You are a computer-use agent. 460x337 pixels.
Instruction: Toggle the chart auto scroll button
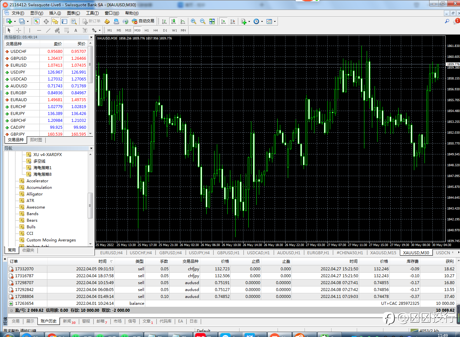tap(223, 21)
